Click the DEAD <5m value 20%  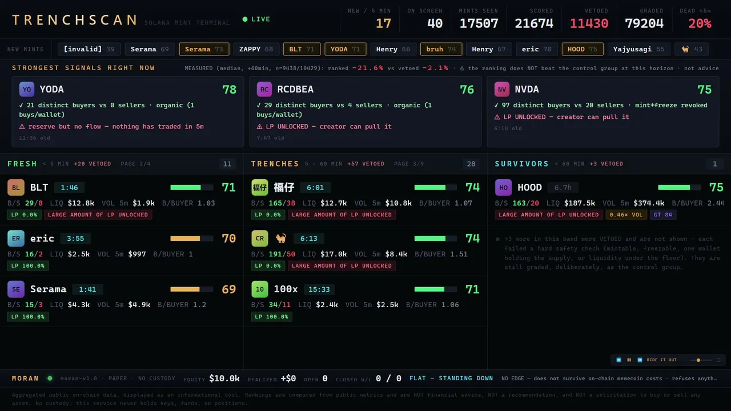coord(700,23)
